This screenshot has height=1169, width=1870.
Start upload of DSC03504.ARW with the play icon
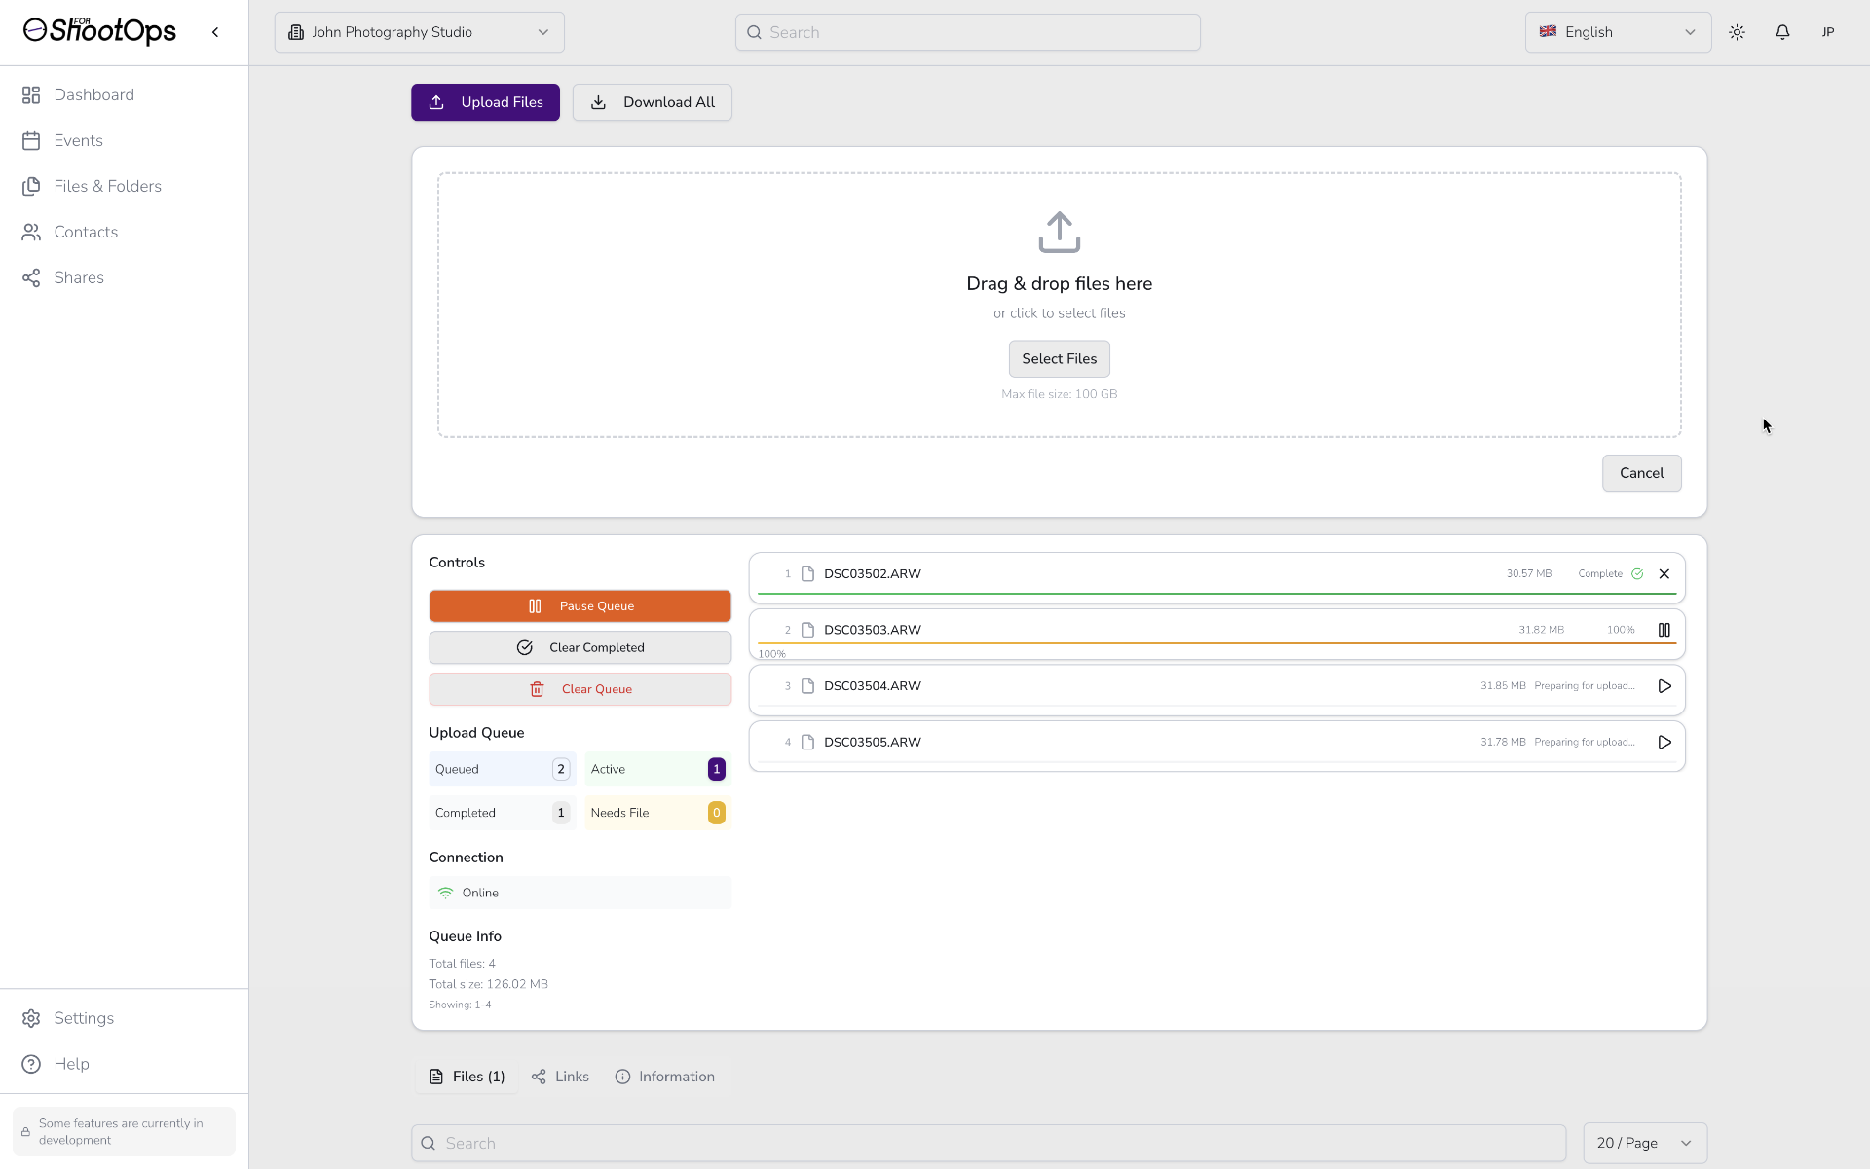tap(1664, 686)
